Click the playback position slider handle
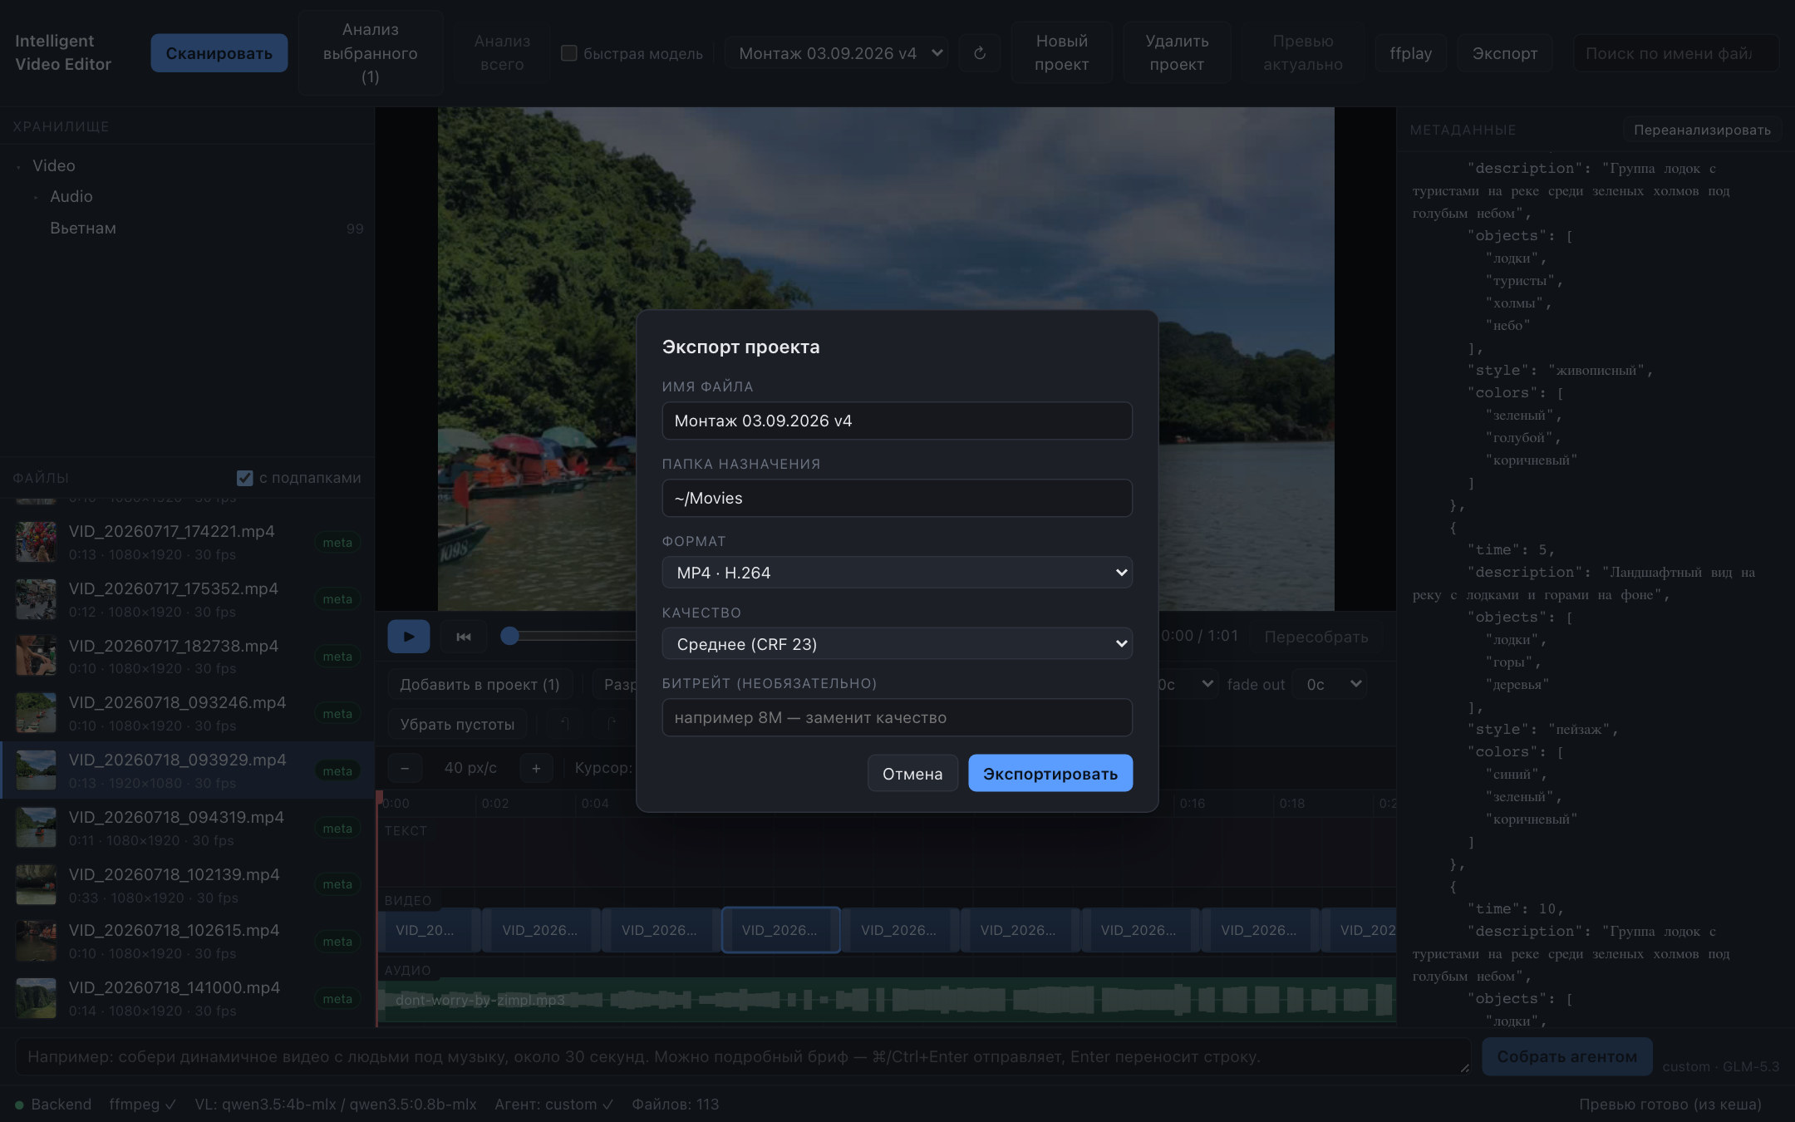 tap(509, 636)
